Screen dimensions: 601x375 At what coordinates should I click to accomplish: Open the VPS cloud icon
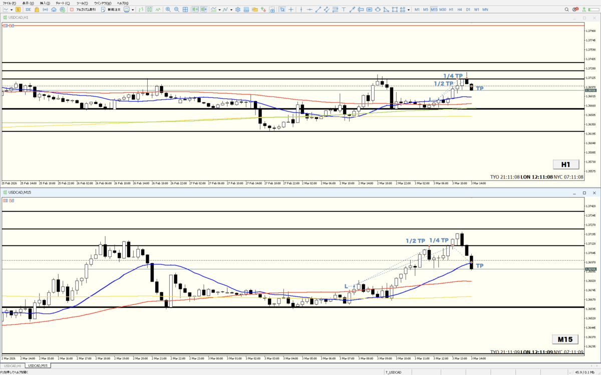coord(54,9)
